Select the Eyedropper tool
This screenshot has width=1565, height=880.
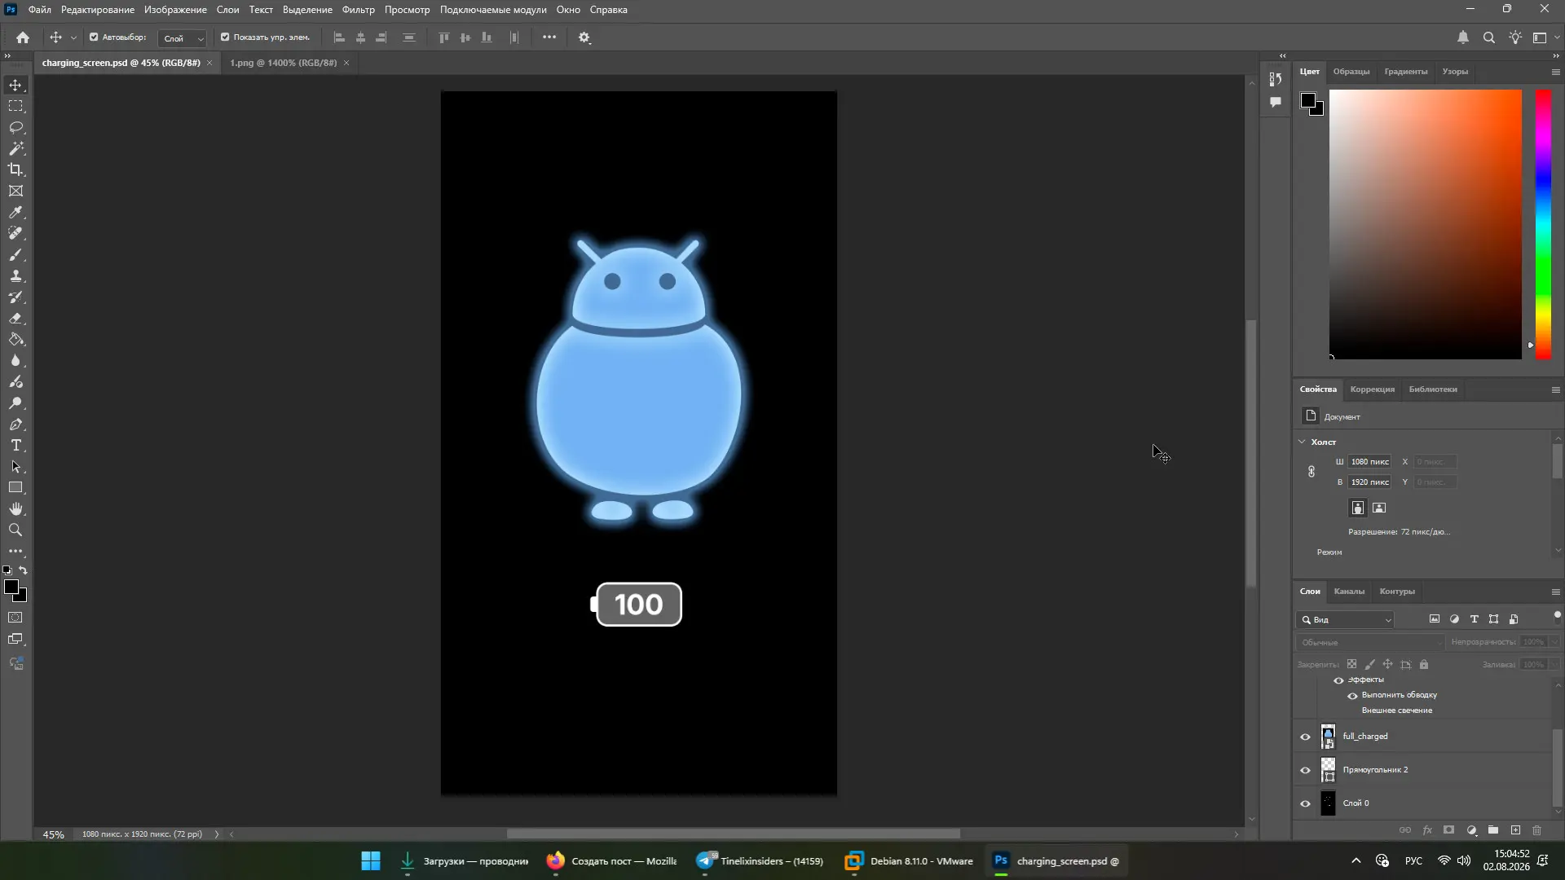pos(15,212)
